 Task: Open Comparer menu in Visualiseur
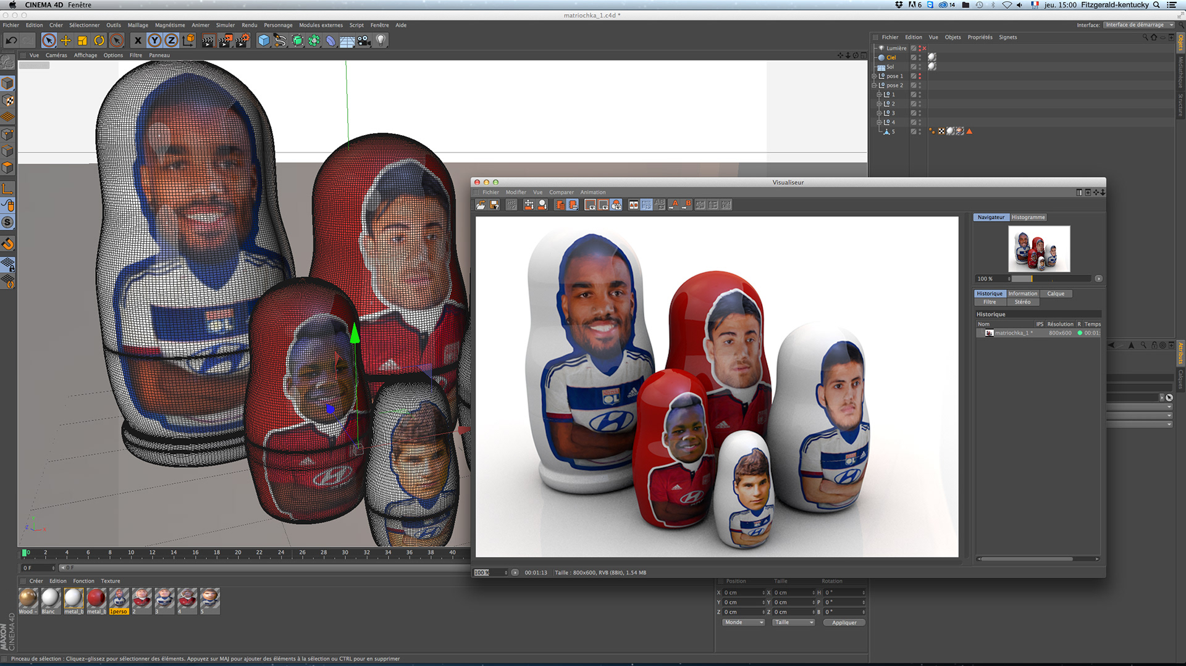(x=561, y=193)
